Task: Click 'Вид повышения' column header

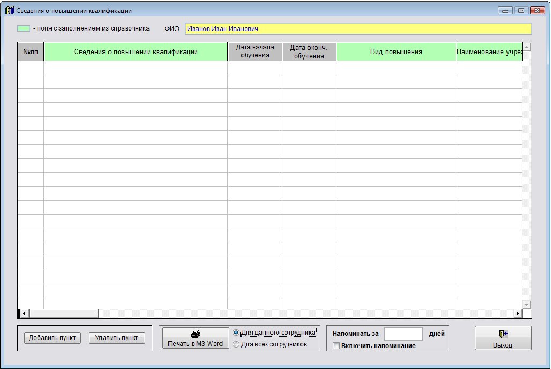Action: pos(396,52)
